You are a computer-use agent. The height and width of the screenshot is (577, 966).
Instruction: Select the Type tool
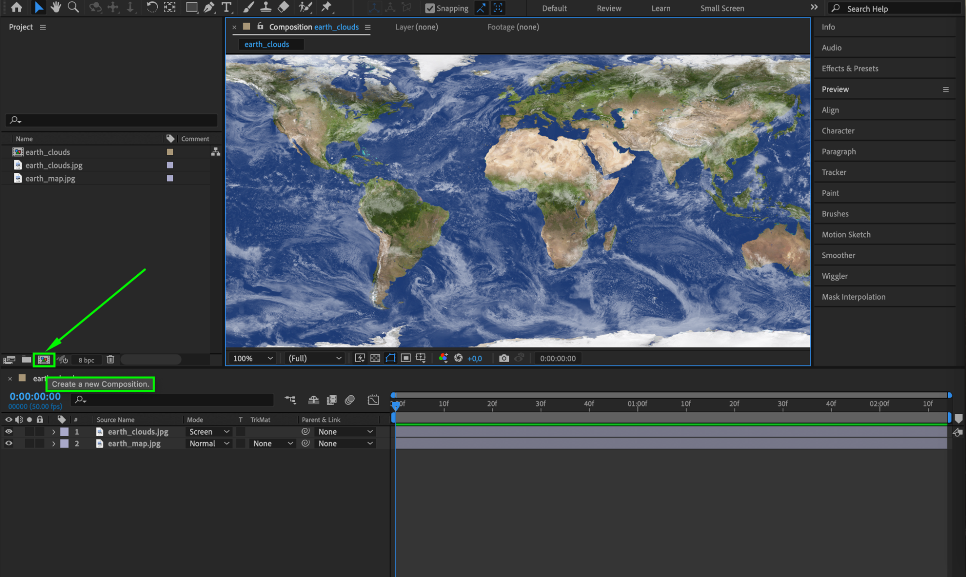[226, 7]
